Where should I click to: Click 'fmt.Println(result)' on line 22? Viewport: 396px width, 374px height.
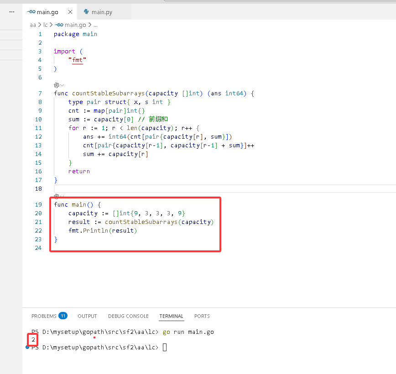tap(103, 231)
